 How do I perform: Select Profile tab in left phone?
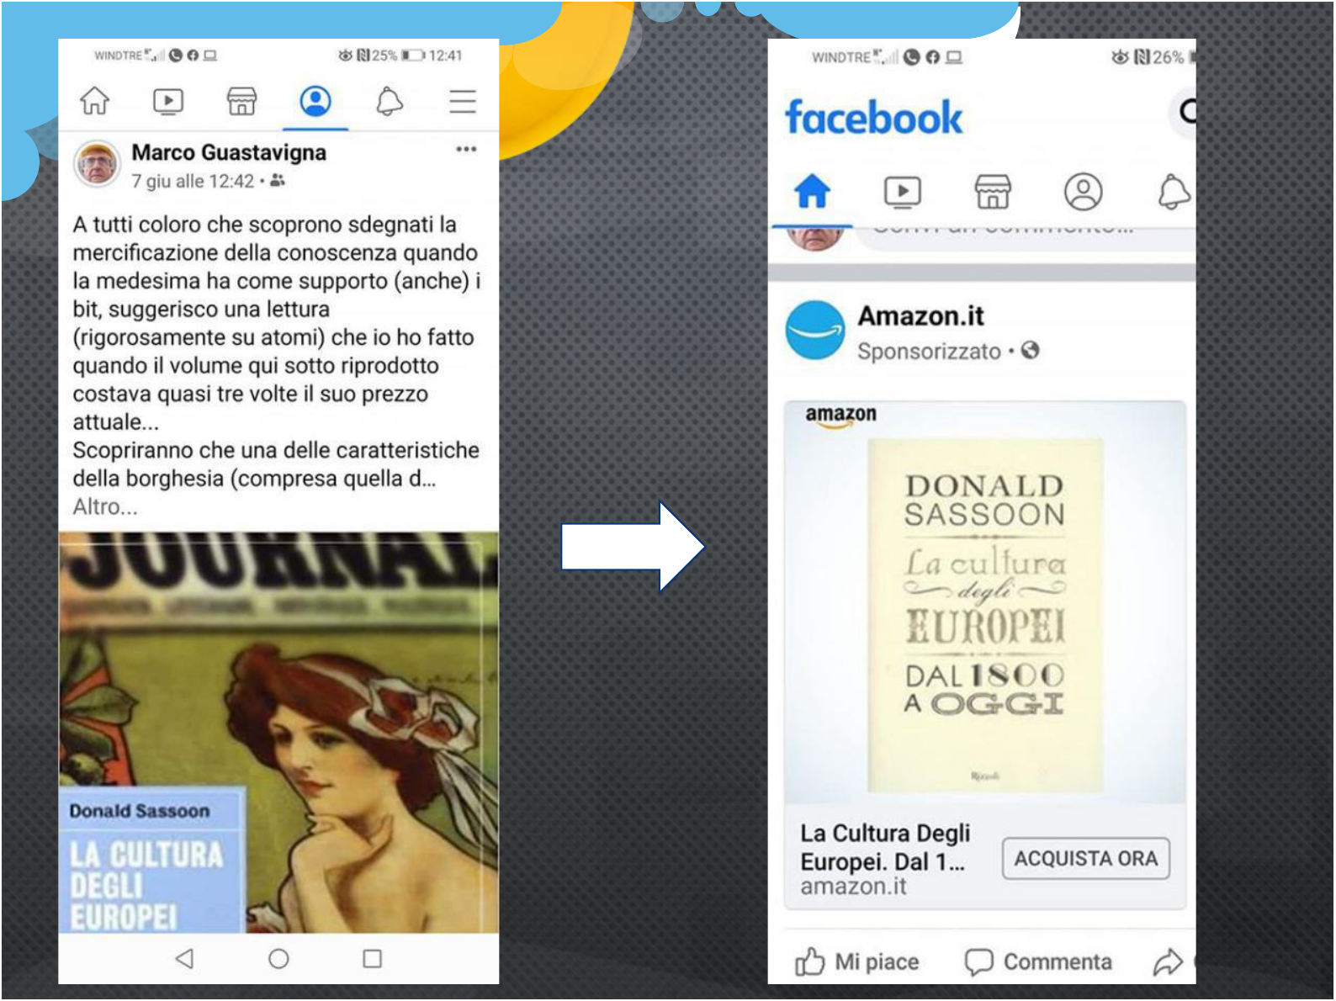[315, 101]
